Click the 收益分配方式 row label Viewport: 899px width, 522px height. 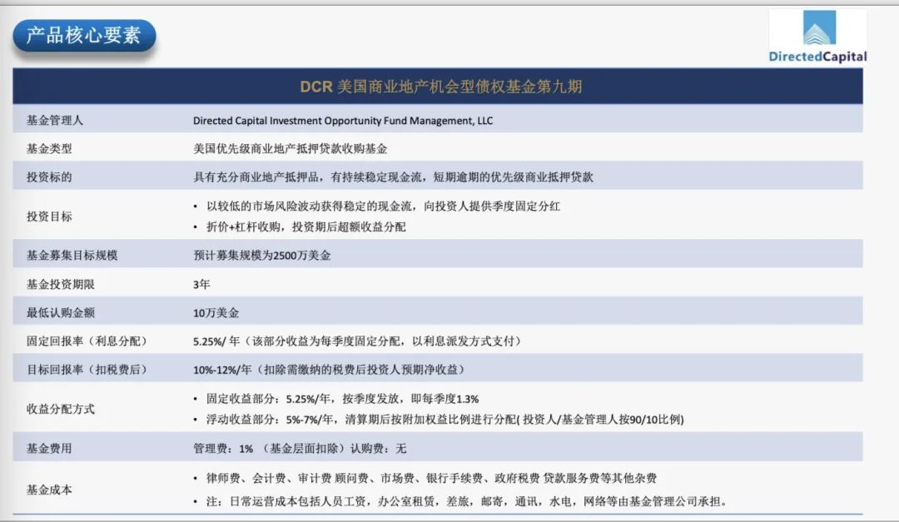point(61,409)
